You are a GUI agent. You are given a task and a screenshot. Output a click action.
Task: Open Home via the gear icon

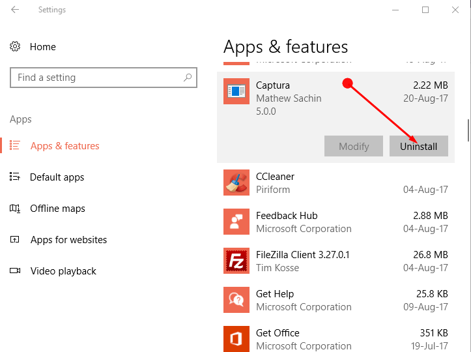click(15, 46)
